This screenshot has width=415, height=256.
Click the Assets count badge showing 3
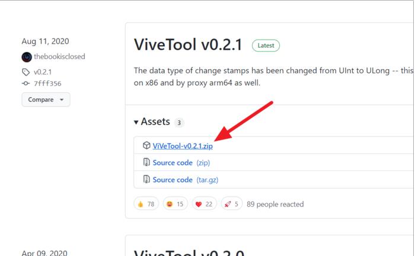tap(179, 123)
